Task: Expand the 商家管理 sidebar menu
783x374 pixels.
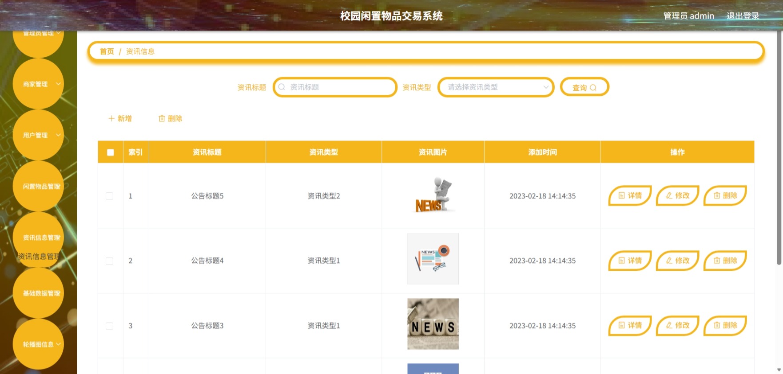Action: pyautogui.click(x=38, y=84)
